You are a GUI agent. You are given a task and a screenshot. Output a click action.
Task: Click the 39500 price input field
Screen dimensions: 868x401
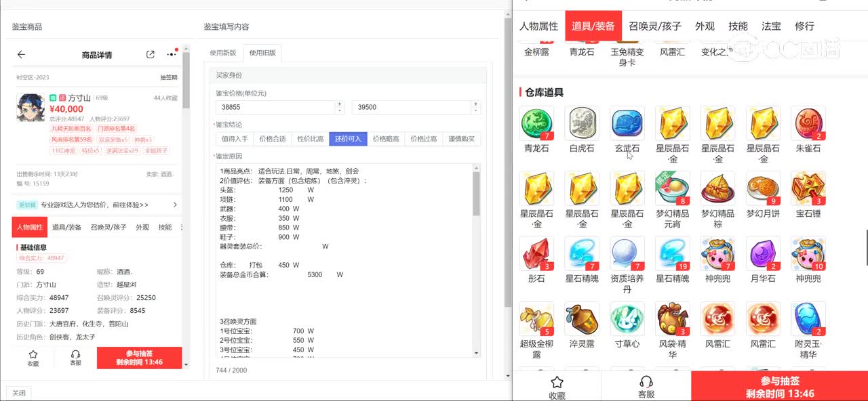[x=412, y=107]
